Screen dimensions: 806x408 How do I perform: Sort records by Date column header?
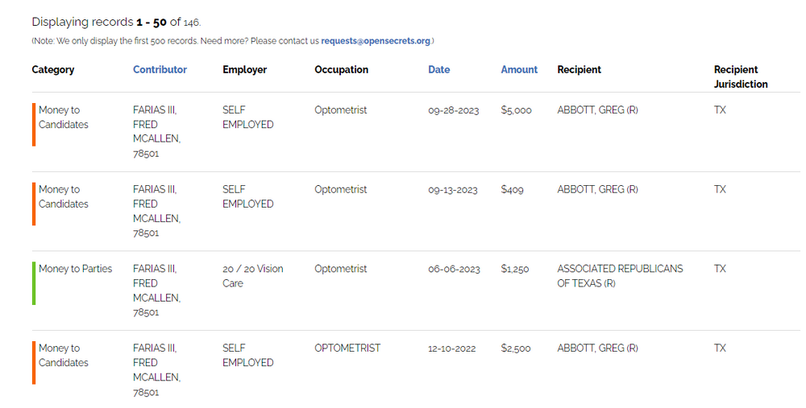pyautogui.click(x=438, y=70)
